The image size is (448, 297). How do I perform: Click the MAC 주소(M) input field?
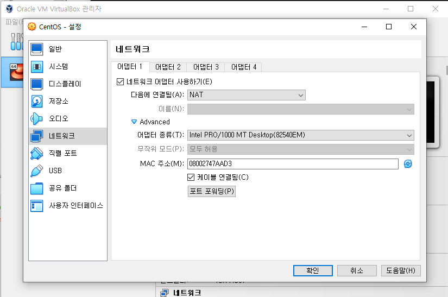[x=293, y=164]
